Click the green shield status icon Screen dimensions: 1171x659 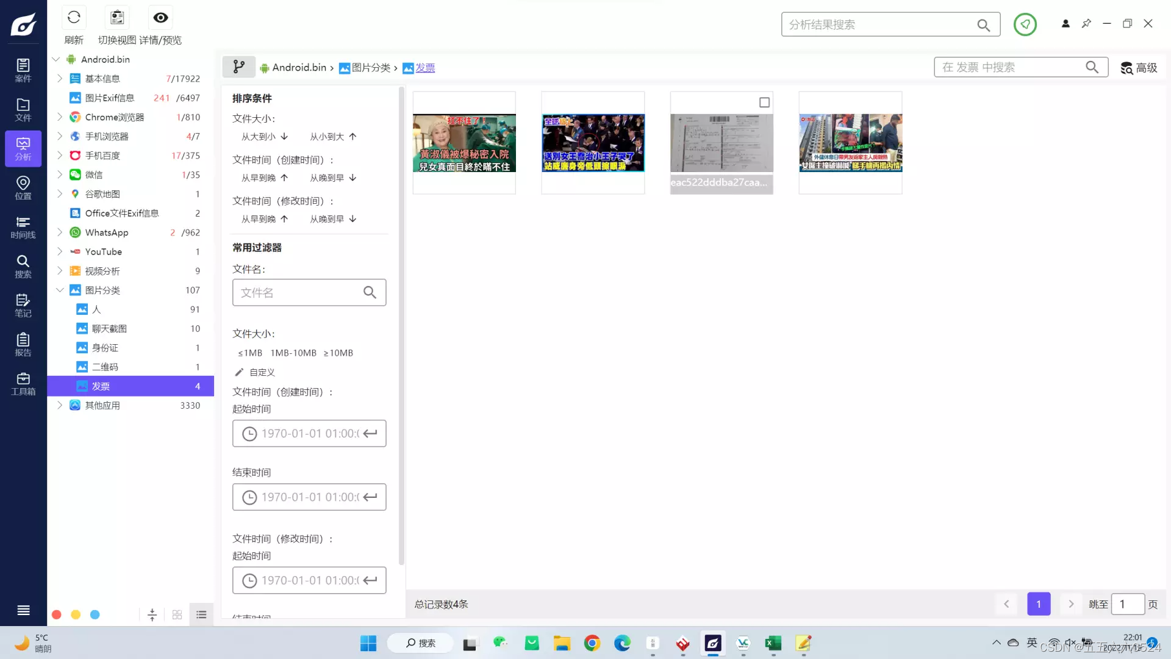click(1025, 24)
